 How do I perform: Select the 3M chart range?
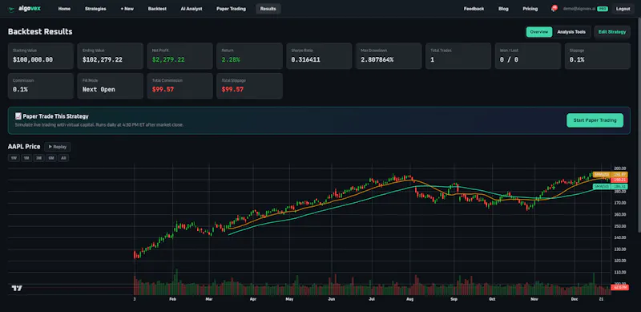click(38, 158)
